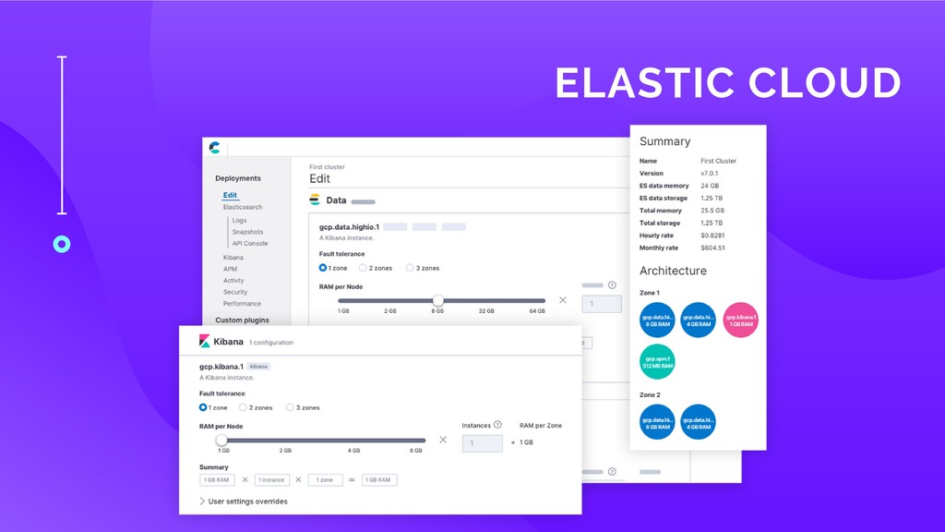
Task: Click the Kibana RAM per Node slider handle
Action: [x=221, y=441]
